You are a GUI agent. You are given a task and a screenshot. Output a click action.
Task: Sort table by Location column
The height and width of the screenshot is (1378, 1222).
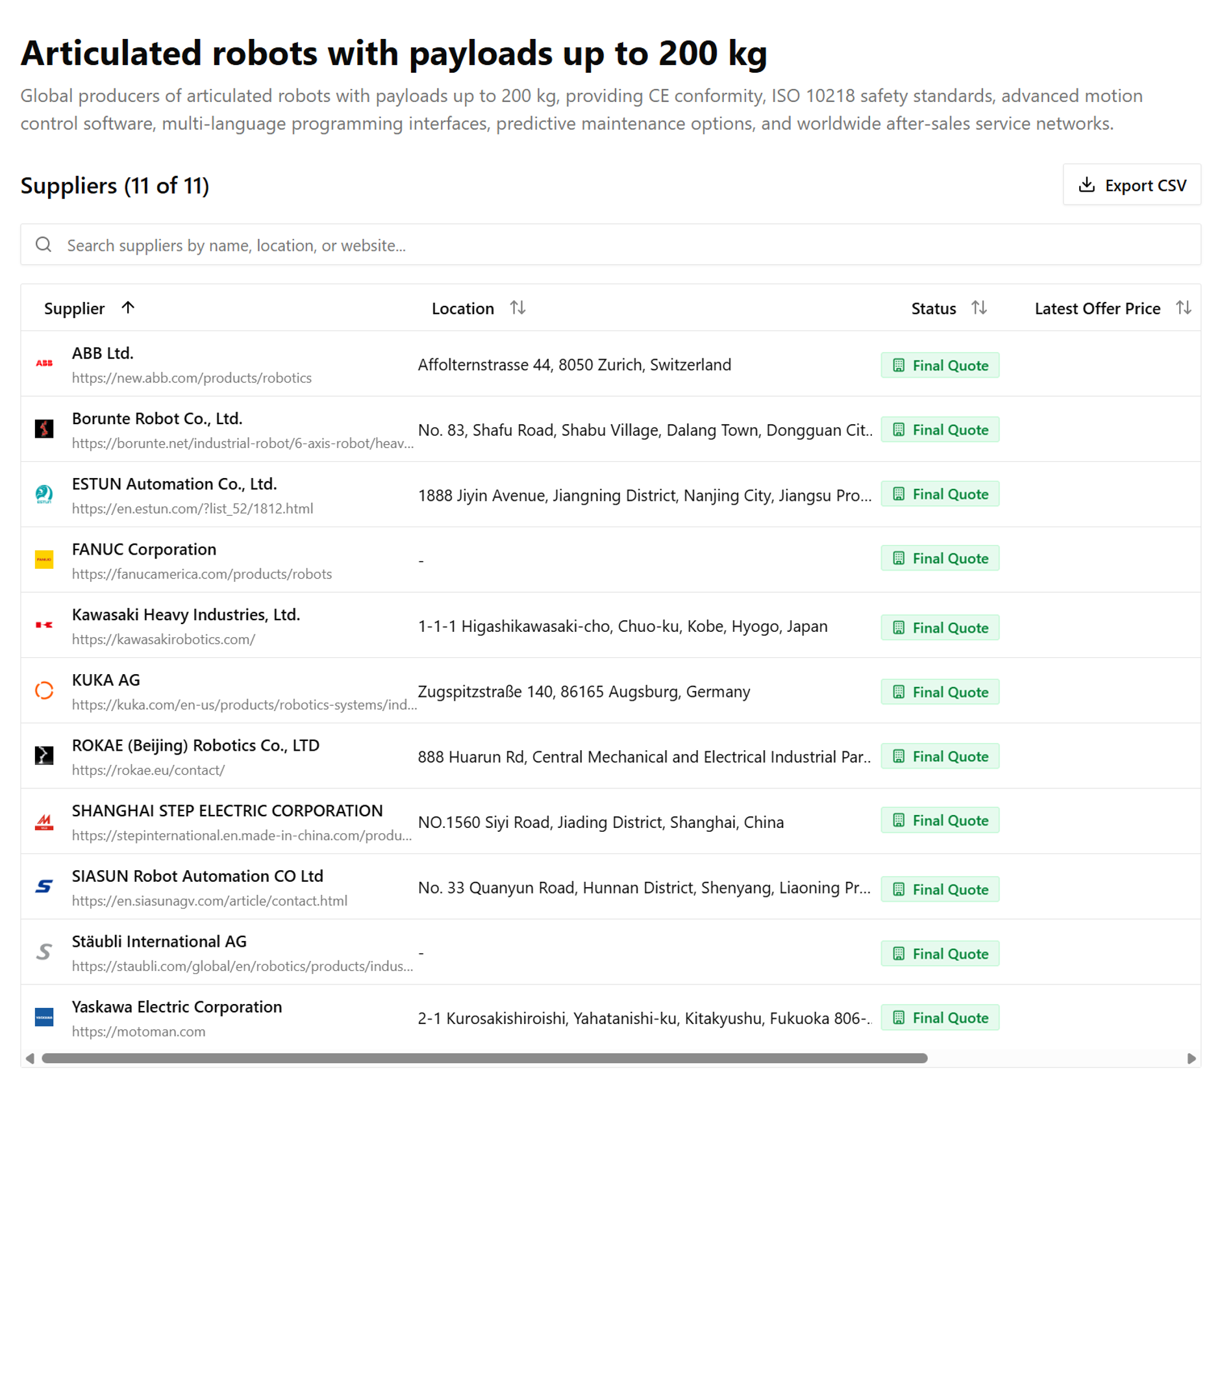tap(517, 308)
